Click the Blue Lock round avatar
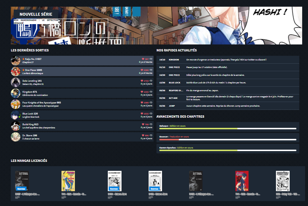This screenshot has width=308, height=206. pos(16,115)
